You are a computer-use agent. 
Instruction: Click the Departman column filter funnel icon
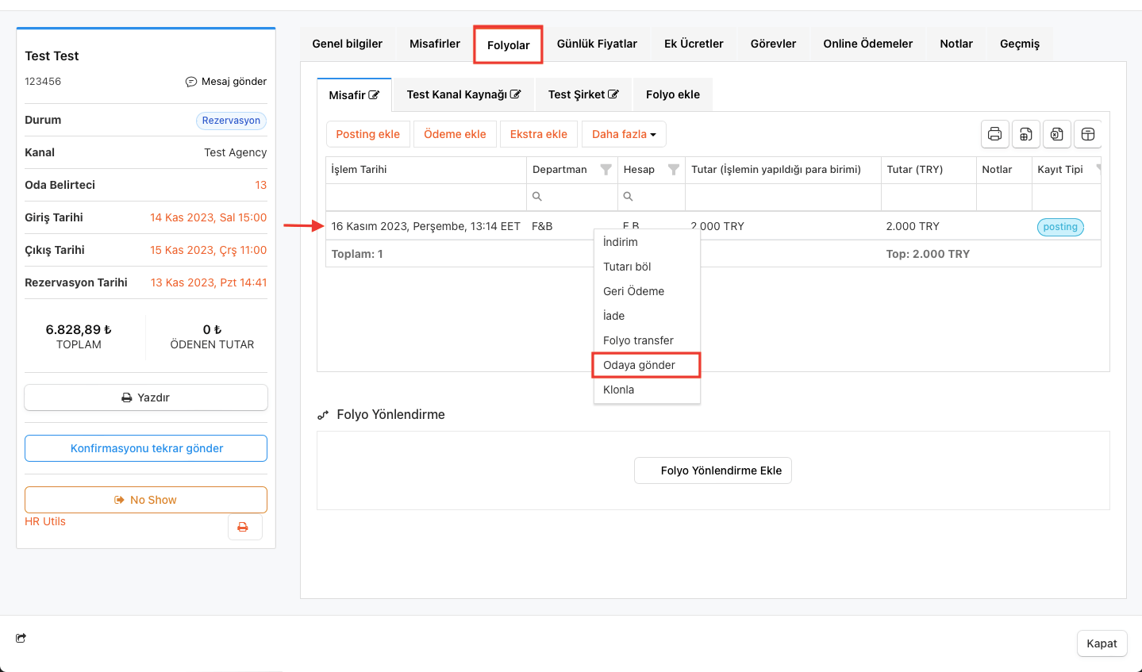(x=606, y=170)
